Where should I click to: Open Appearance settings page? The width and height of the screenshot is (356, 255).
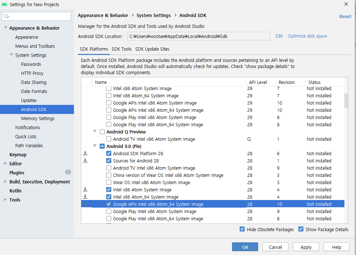(26, 37)
